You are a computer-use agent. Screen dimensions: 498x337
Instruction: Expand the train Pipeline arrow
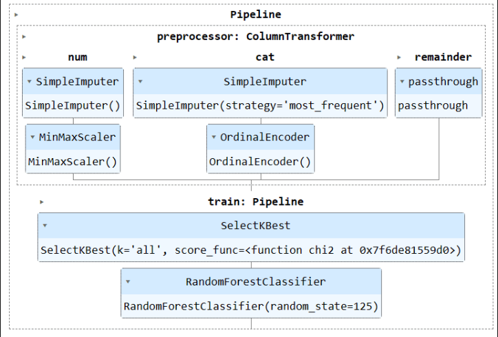(41, 202)
